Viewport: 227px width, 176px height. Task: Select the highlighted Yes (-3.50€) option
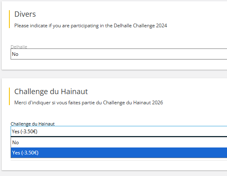point(119,153)
